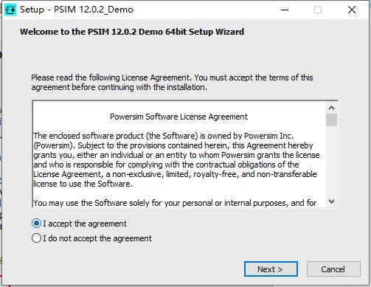The image size is (371, 287).
Task: Click the empty scrollbar track below the thumb
Action: pyautogui.click(x=331, y=161)
